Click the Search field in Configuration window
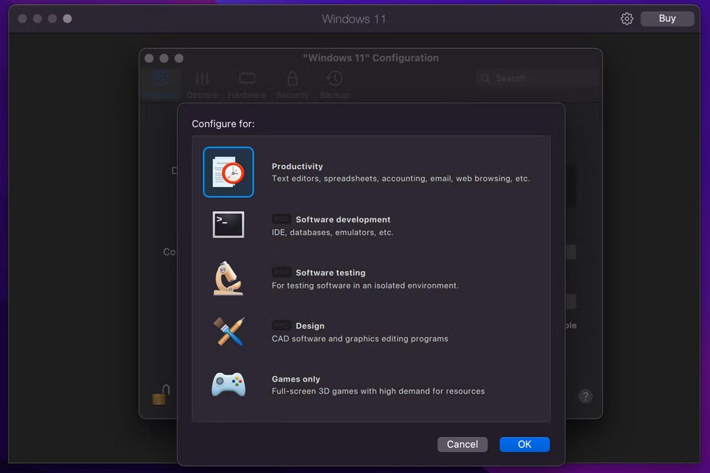This screenshot has height=473, width=710. point(537,78)
